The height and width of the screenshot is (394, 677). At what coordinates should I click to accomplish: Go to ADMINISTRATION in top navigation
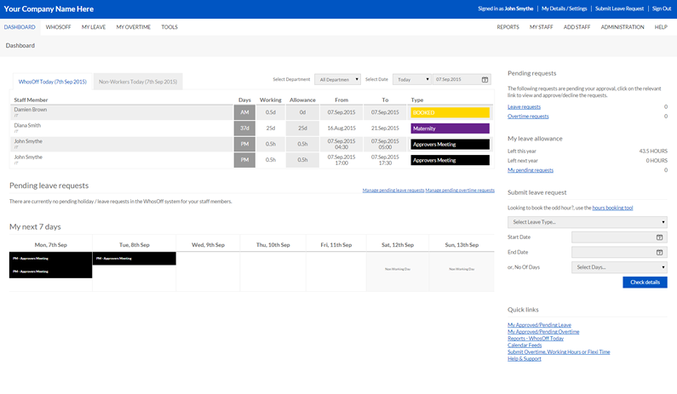[x=622, y=27]
